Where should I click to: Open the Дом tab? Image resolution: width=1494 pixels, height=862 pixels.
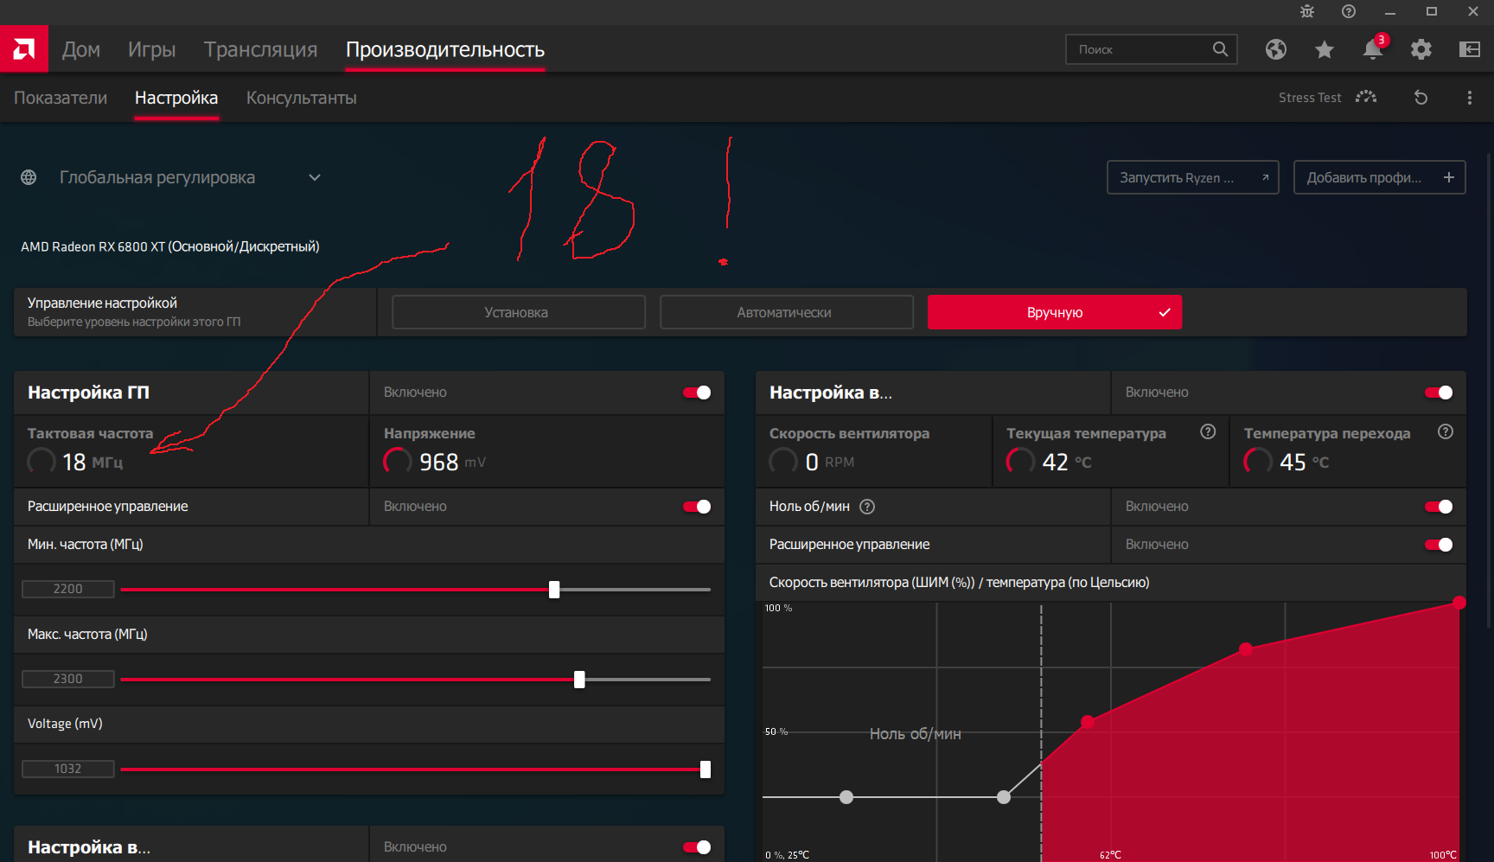tap(81, 49)
